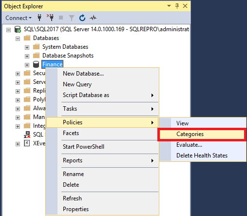
Task: Expand the System Databases folder
Action: 27,47
